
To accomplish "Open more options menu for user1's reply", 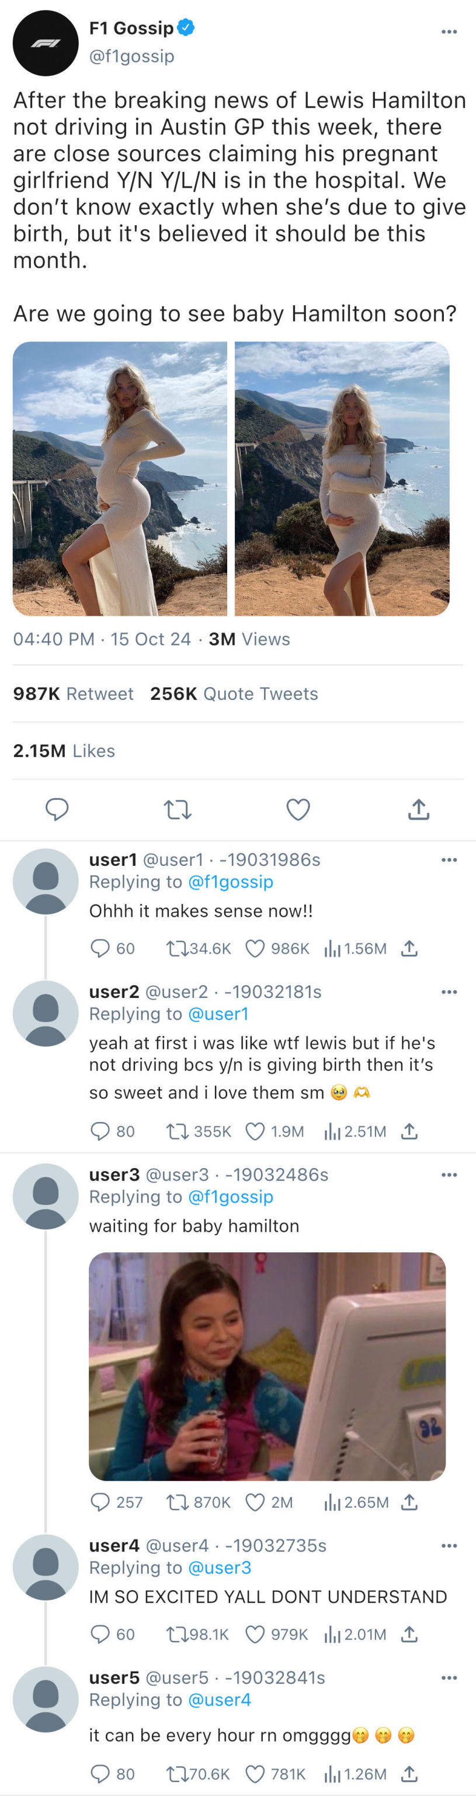I will tap(450, 859).
